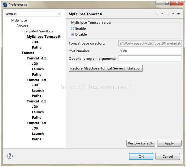
Task: Click the forward navigation arrow icon
Action: [168, 14]
